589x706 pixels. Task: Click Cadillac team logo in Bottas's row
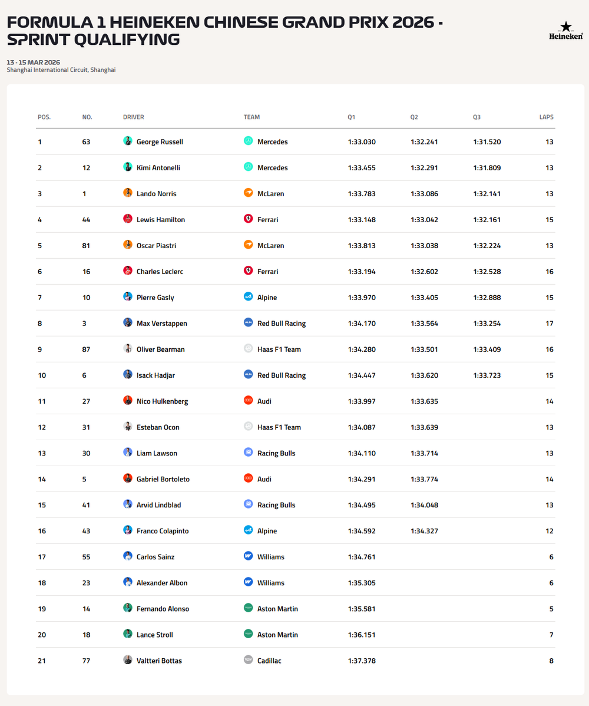tap(249, 660)
